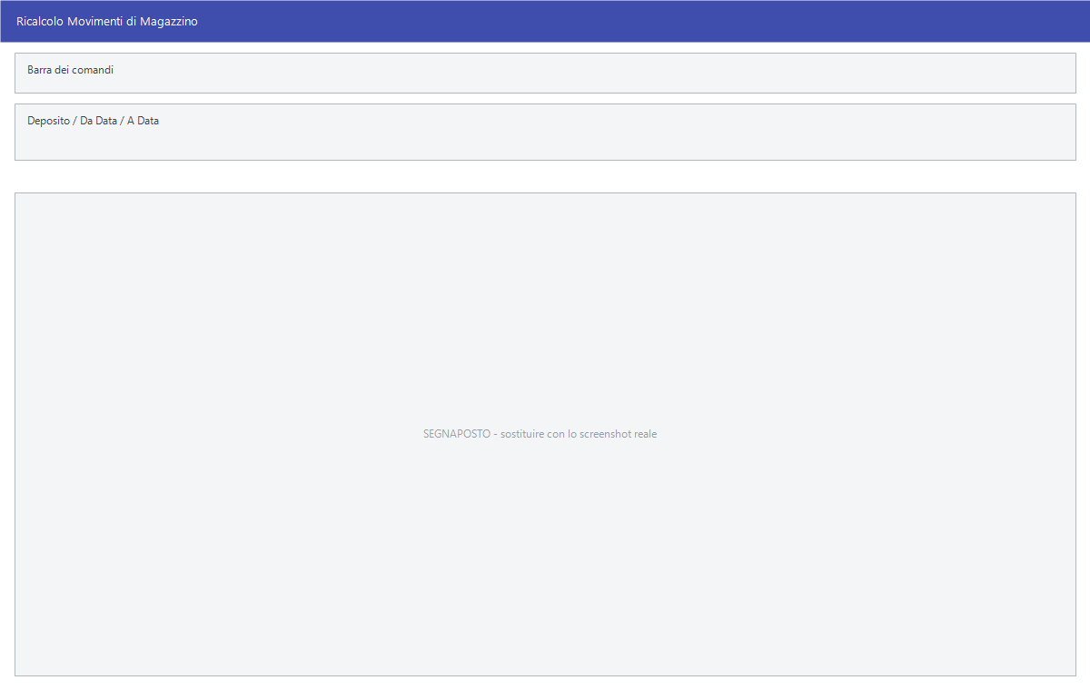Select the "Barra dei comandi" label
Viewport: 1090px width, 690px height.
71,70
